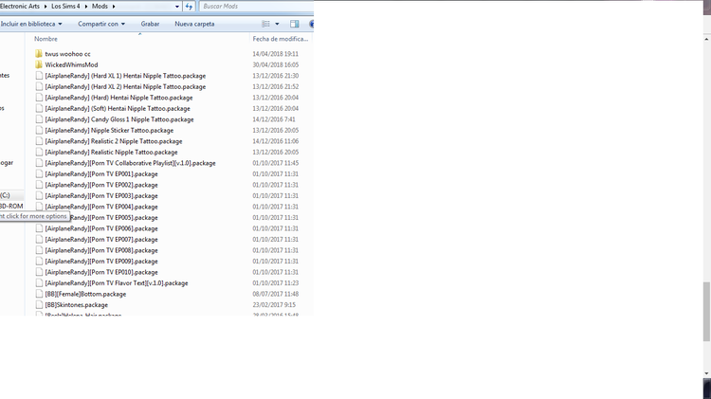Viewport: 711px width, 399px height.
Task: Focus the Buscar Mods search field
Action: [256, 7]
